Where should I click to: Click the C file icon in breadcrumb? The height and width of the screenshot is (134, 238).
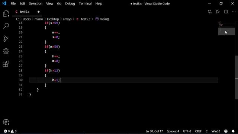click(78, 19)
